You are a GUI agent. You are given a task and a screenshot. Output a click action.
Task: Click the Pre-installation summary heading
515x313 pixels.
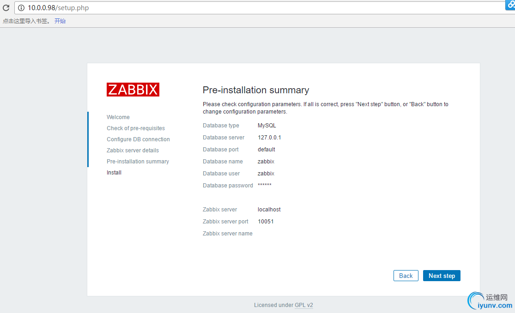(256, 90)
